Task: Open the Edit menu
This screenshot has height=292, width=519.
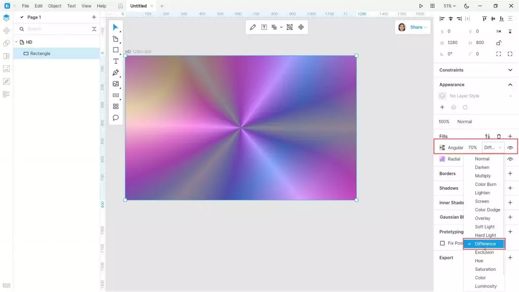Action: pos(39,6)
